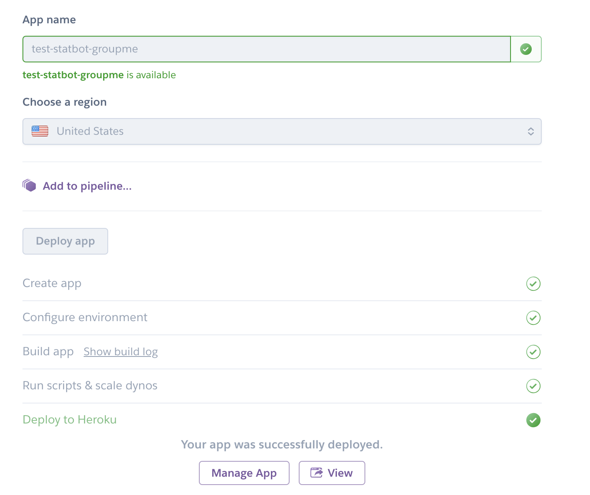Click the Configure environment step label

pyautogui.click(x=85, y=317)
